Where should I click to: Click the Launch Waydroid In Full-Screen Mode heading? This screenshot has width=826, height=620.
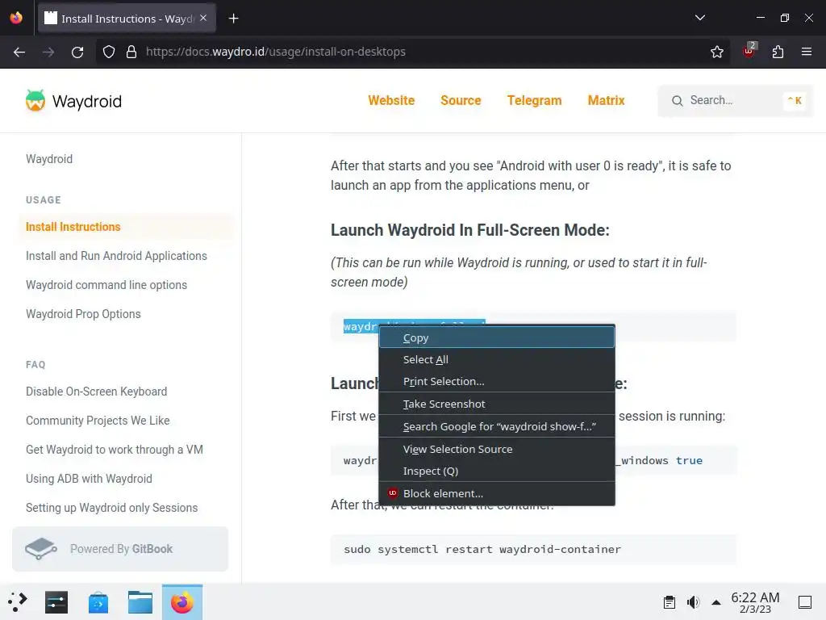470,230
